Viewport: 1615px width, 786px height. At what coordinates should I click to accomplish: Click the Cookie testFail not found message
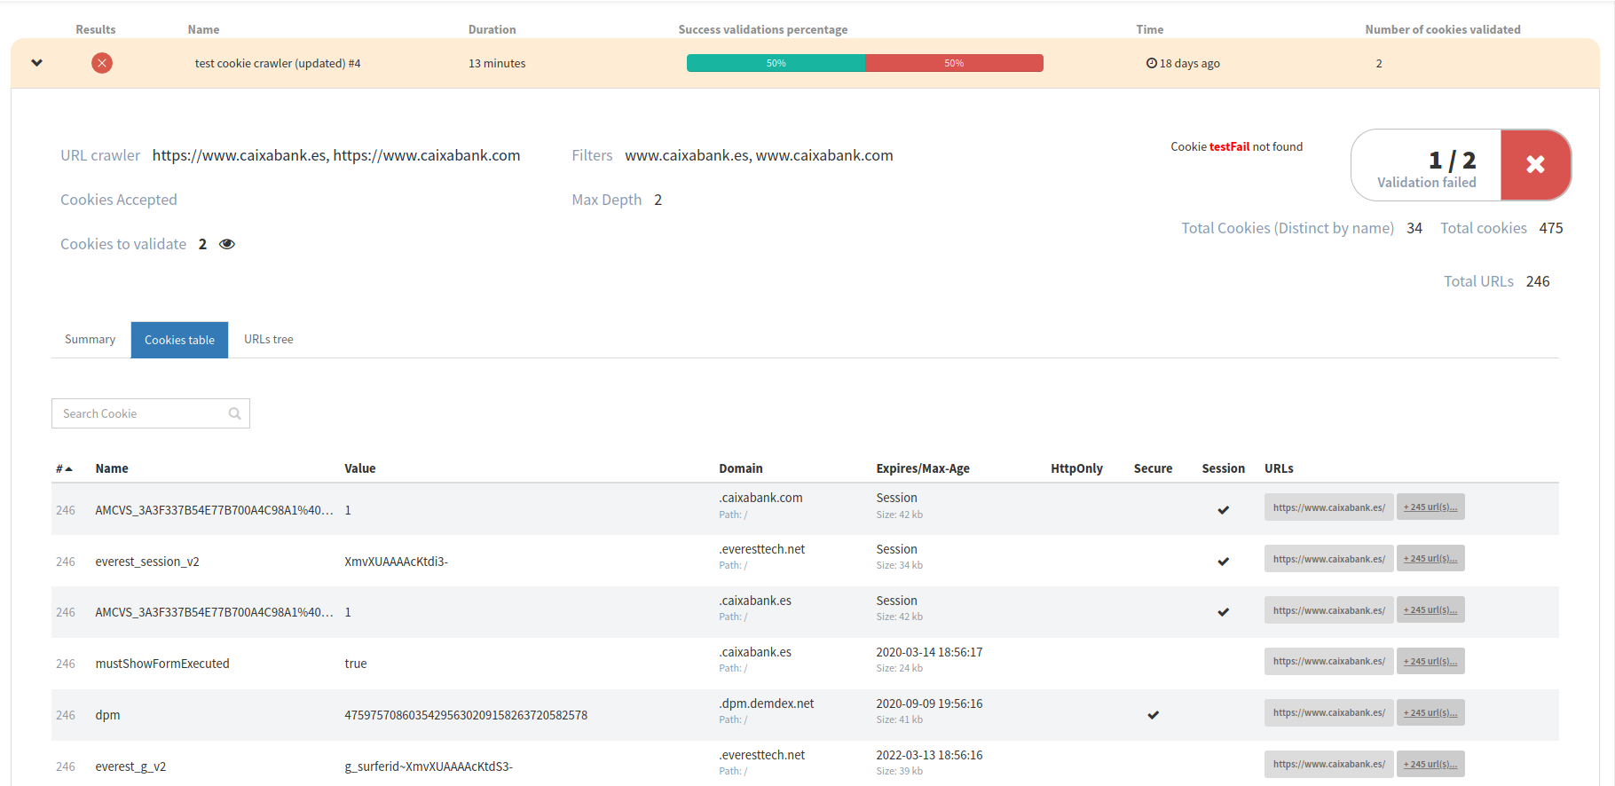tap(1236, 146)
